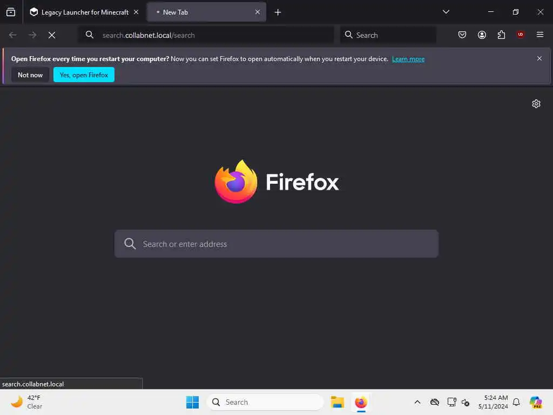This screenshot has height=415, width=553.
Task: Open the taskbar weather widget
Action: (x=27, y=402)
